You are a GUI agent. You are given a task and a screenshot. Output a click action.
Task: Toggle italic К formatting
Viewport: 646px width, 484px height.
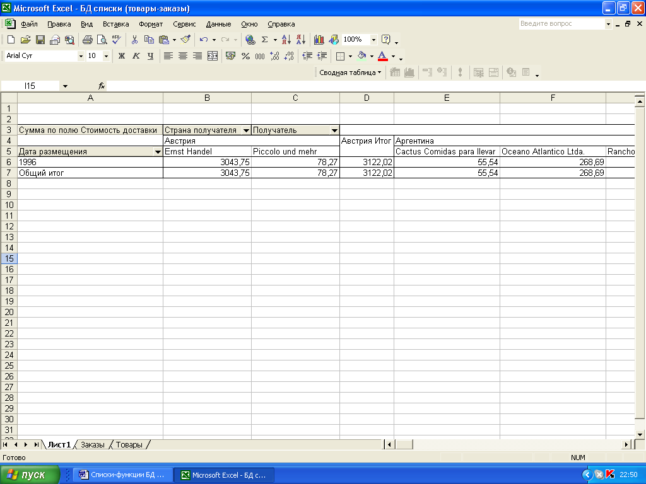pos(136,56)
